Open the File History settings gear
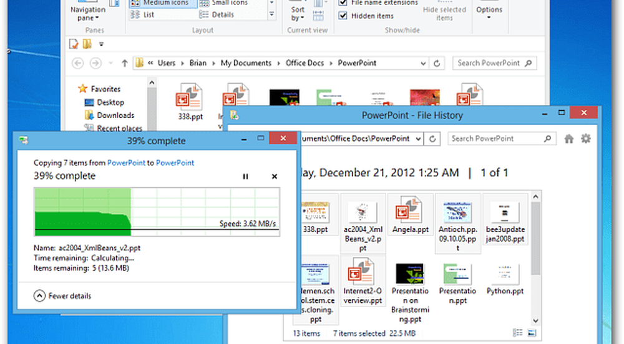The height and width of the screenshot is (344, 624). (586, 139)
